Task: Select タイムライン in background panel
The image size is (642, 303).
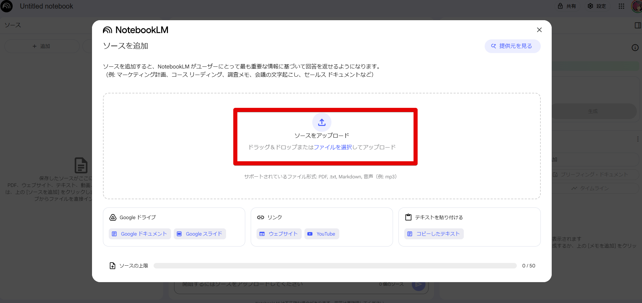Action: [x=595, y=188]
